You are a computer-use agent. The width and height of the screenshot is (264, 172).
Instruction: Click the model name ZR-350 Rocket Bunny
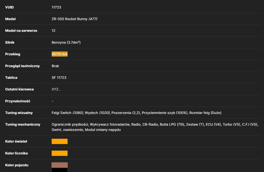pos(69,19)
